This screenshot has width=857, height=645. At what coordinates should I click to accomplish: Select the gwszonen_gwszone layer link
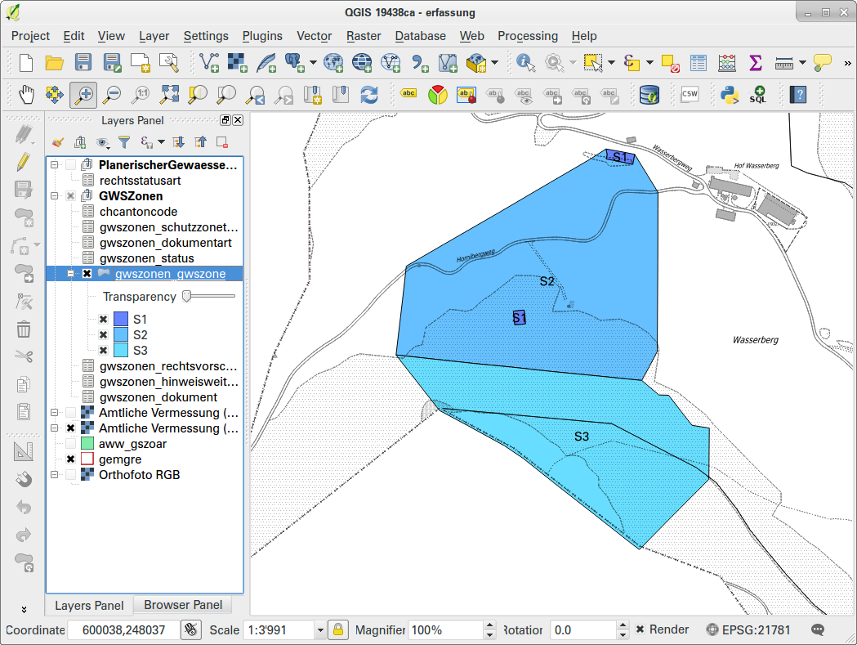[170, 274]
